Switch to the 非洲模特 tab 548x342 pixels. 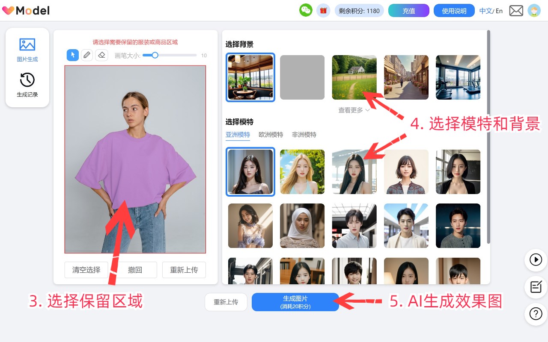(x=304, y=135)
